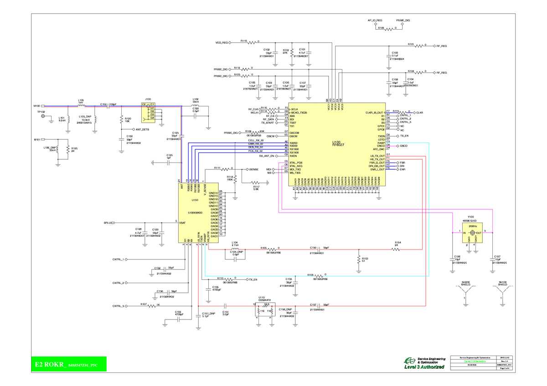Click capacitor C129 39pF
547x386 pixels.
[x=161, y=234]
